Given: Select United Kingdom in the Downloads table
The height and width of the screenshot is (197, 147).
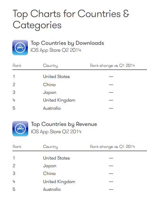Looking at the screenshot, I should (59, 100).
